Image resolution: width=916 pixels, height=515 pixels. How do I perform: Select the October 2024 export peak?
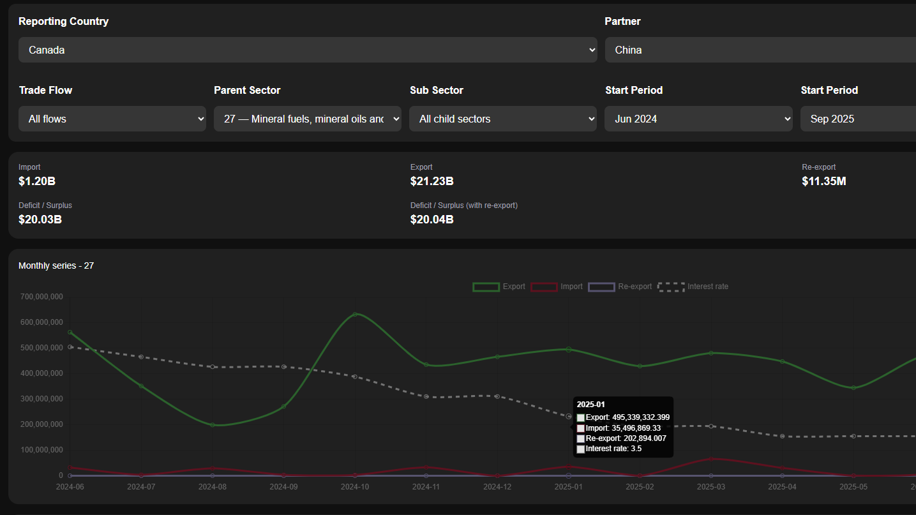point(355,313)
